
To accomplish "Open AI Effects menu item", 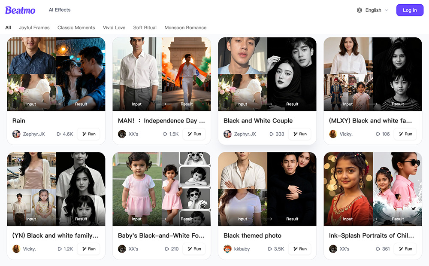I will coord(60,10).
